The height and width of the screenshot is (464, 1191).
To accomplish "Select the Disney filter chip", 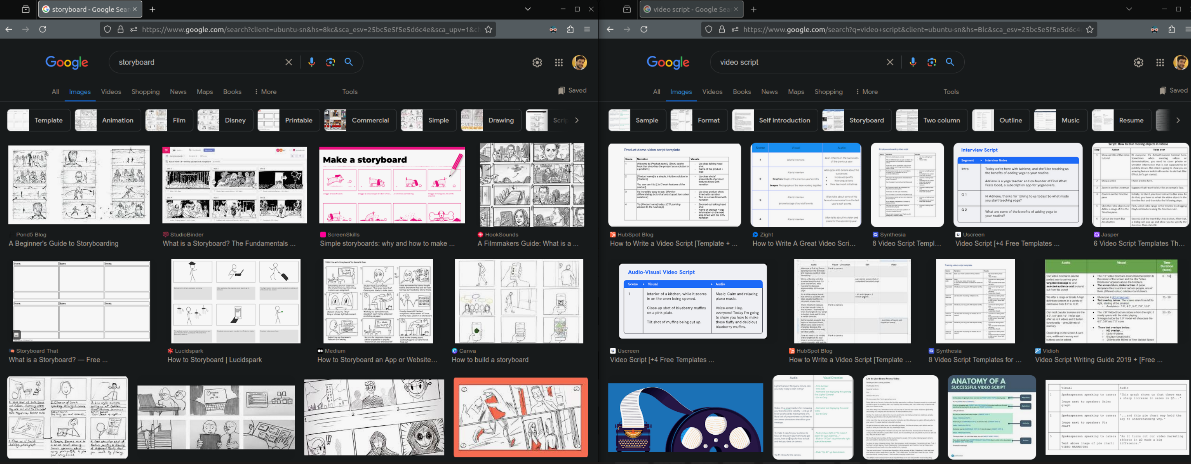I will 225,120.
